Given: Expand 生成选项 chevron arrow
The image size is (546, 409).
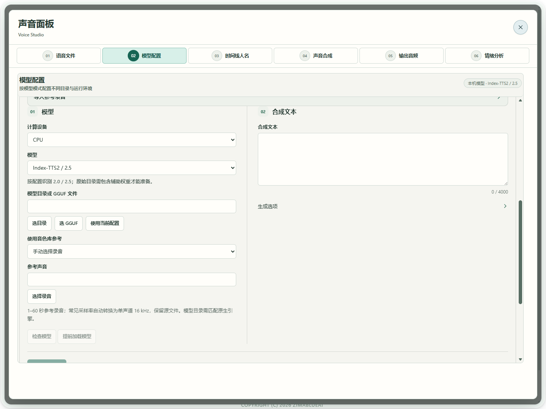Looking at the screenshot, I should [505, 206].
